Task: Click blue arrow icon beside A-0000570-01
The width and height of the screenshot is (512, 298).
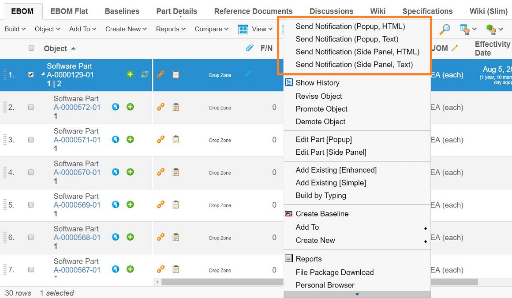Action: coord(116,172)
